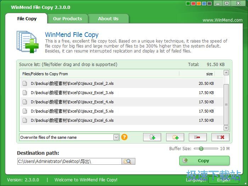Switch to the File Copy tab
248x186 pixels.
click(x=27, y=18)
